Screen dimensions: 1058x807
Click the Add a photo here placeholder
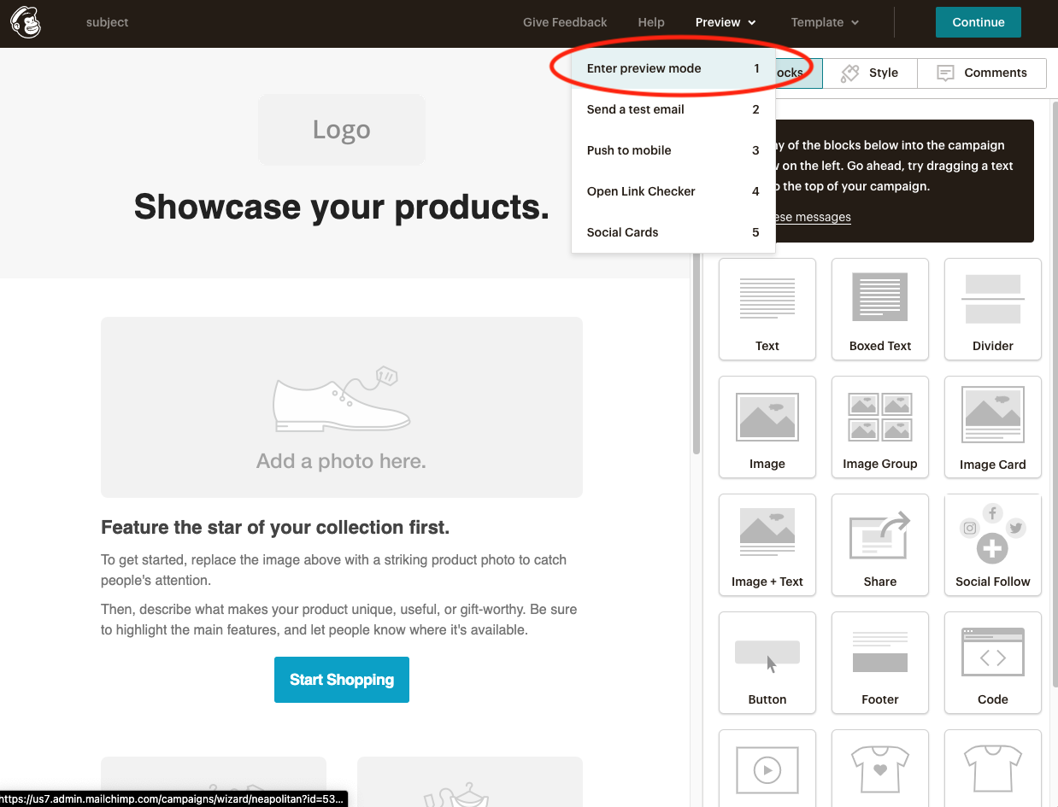pyautogui.click(x=342, y=407)
